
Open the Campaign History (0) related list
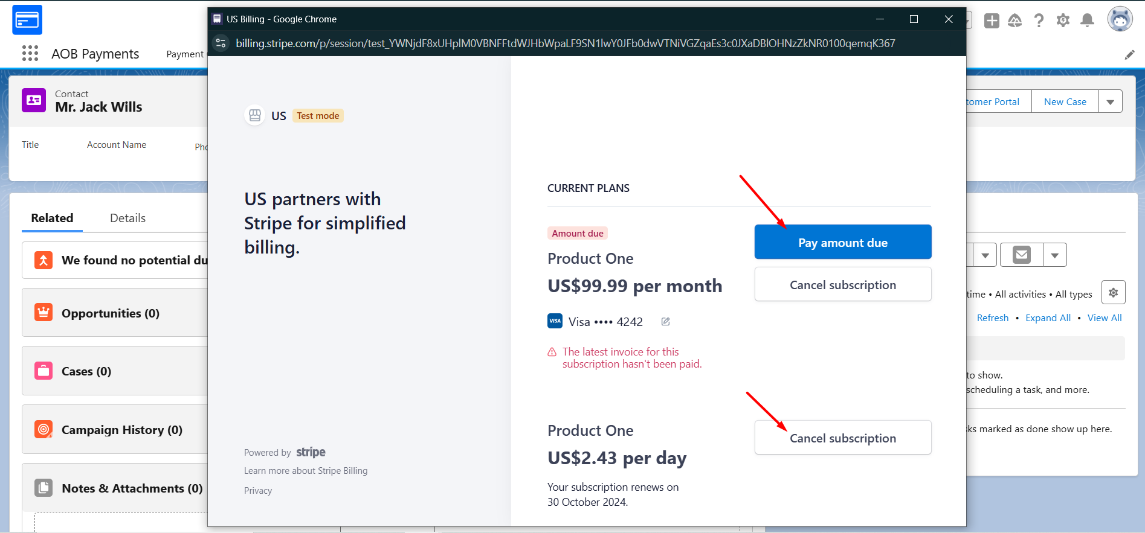pos(122,430)
